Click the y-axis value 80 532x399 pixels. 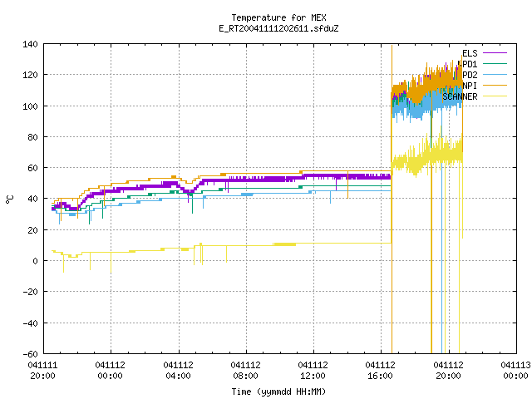pyautogui.click(x=33, y=137)
